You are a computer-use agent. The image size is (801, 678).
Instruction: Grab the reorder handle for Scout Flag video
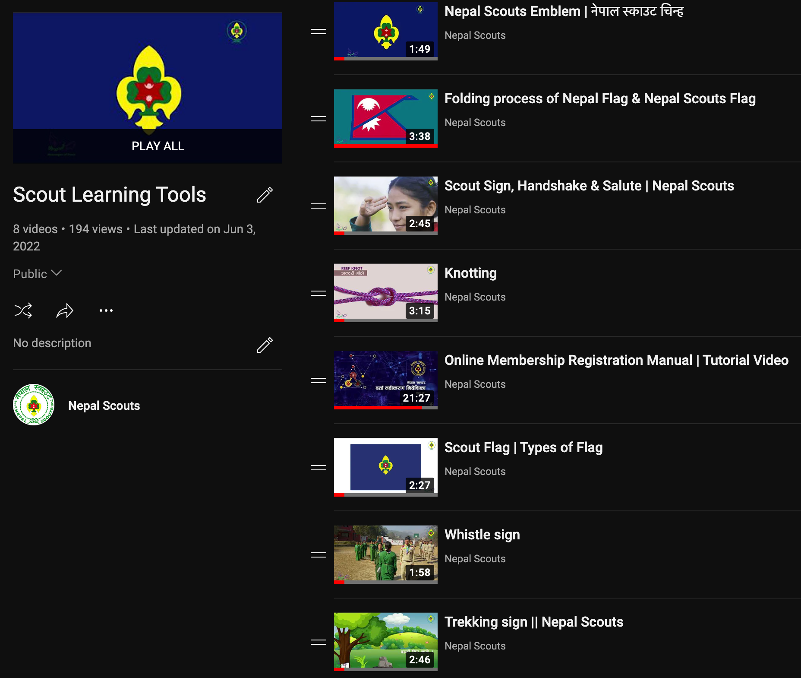pyautogui.click(x=319, y=468)
